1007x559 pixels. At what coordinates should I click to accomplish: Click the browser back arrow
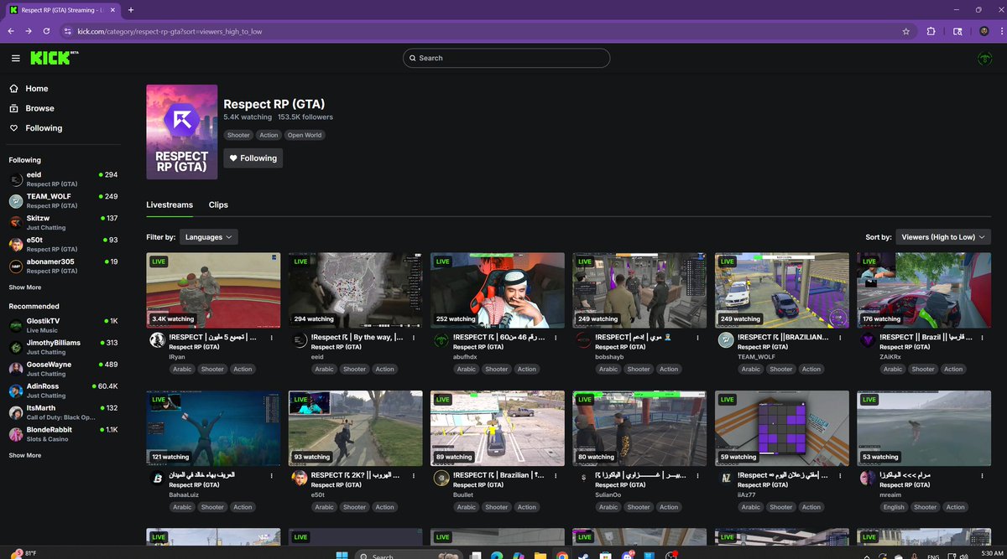[x=10, y=31]
